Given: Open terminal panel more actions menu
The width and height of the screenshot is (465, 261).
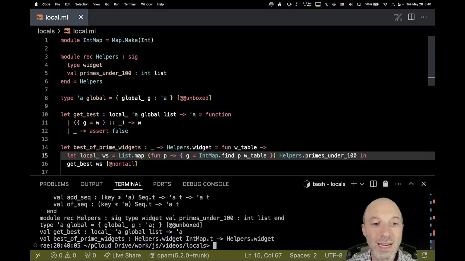Looking at the screenshot, I should 398,184.
